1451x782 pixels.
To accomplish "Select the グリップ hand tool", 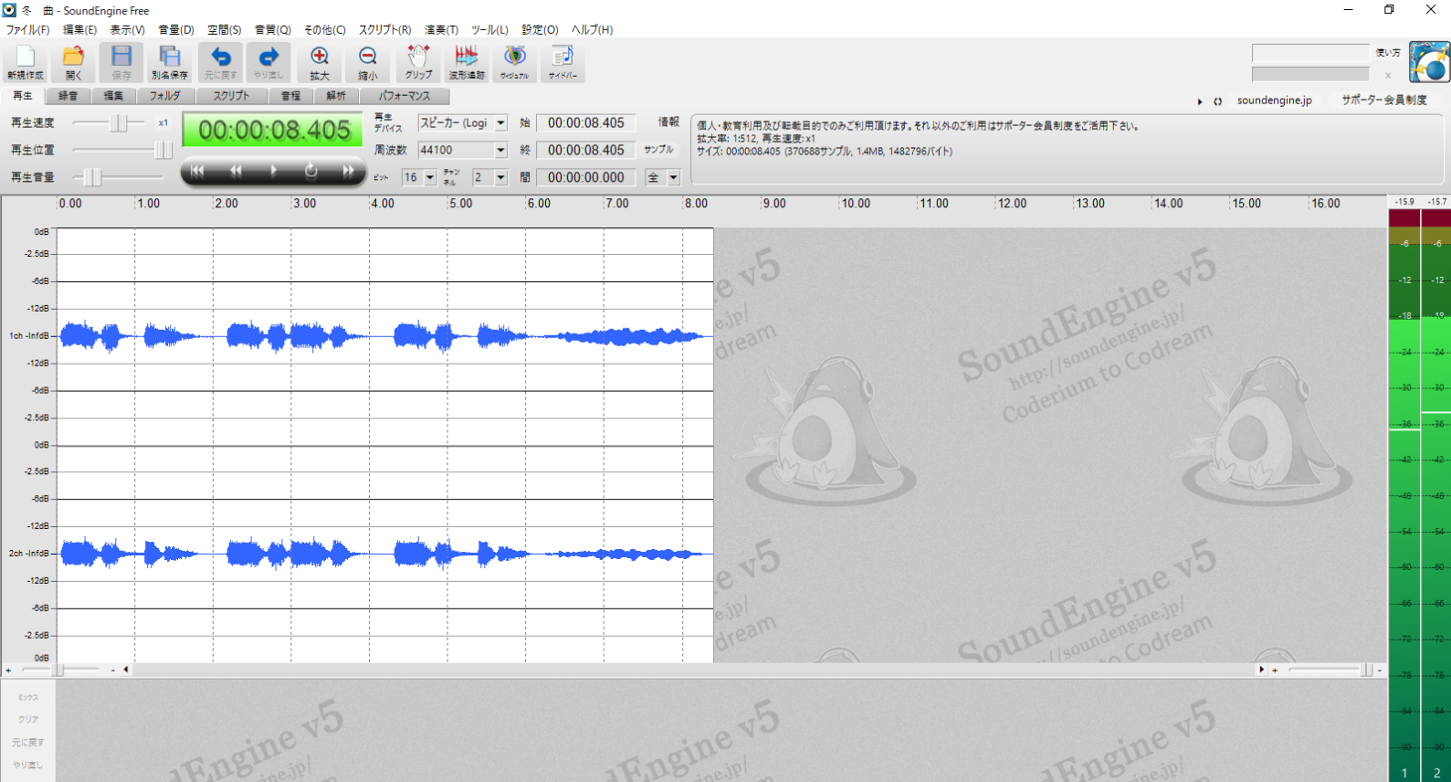I will click(x=418, y=62).
